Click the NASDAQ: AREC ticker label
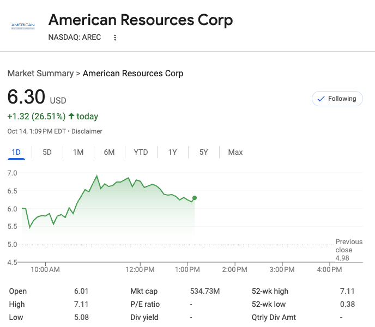Viewport: 375px width, 327px height. (x=75, y=37)
